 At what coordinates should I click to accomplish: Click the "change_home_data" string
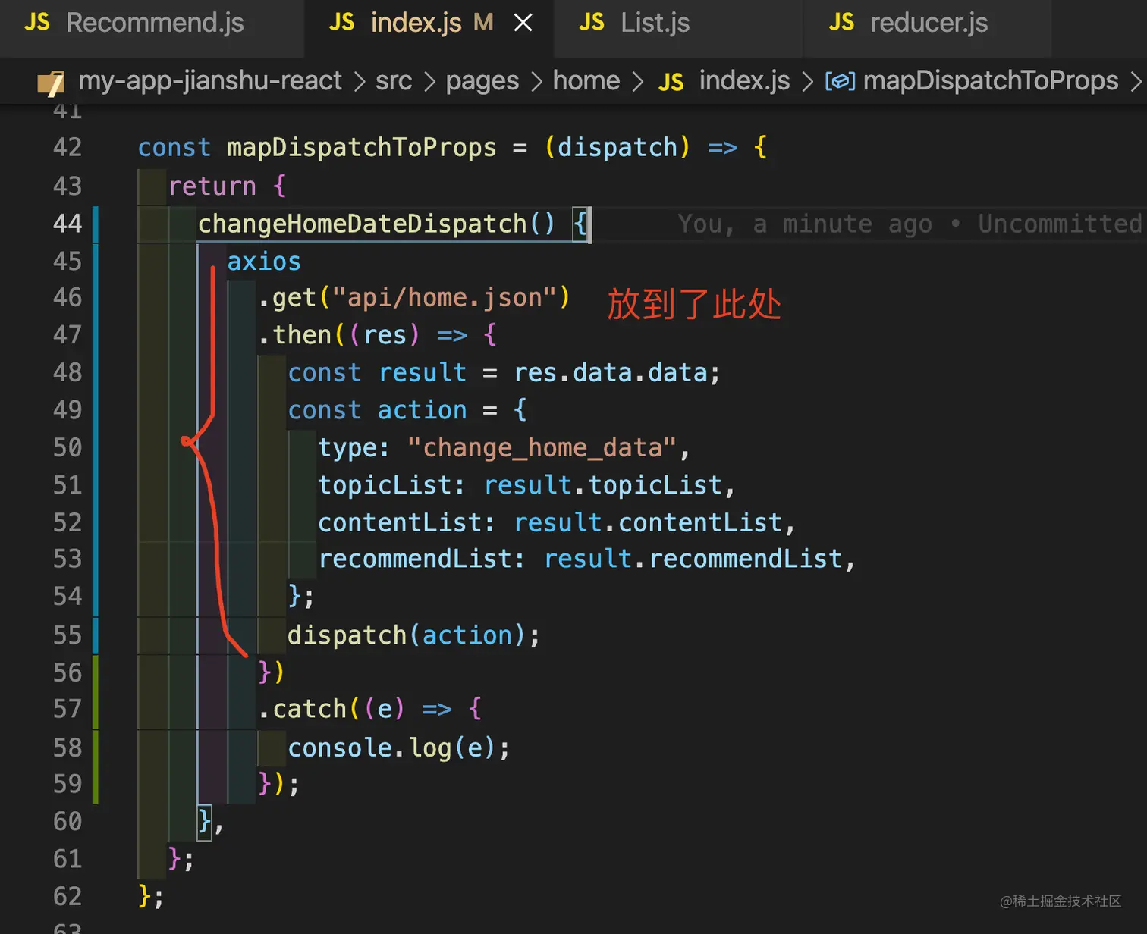pyautogui.click(x=542, y=447)
